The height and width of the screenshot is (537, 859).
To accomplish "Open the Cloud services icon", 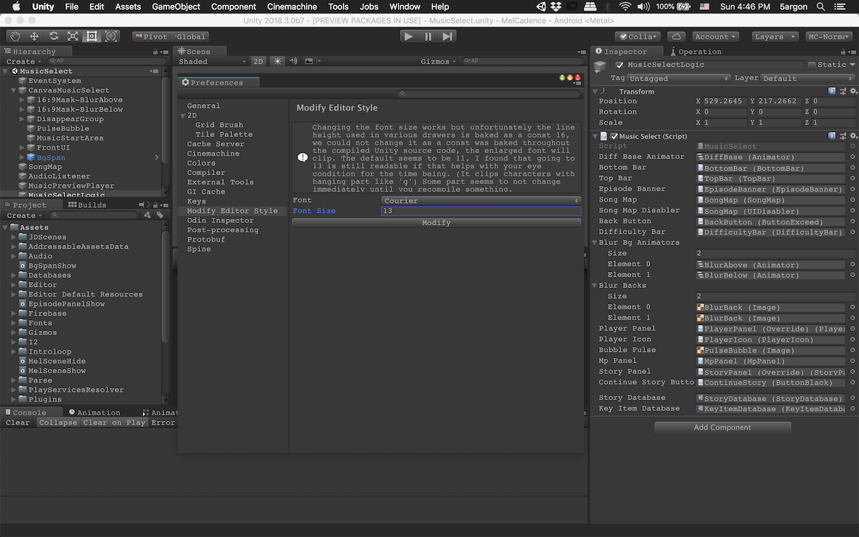I will pos(676,36).
